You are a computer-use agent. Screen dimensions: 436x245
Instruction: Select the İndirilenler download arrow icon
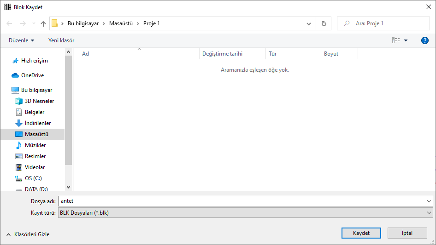(19, 123)
